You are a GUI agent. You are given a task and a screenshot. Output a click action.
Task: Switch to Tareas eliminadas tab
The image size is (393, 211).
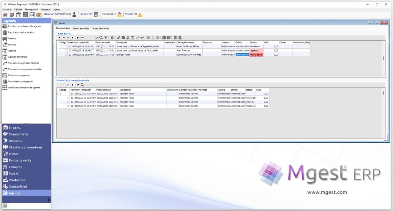[100, 28]
